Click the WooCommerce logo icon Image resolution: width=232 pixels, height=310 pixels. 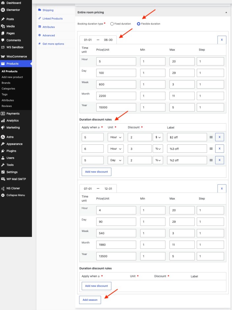tap(3, 57)
